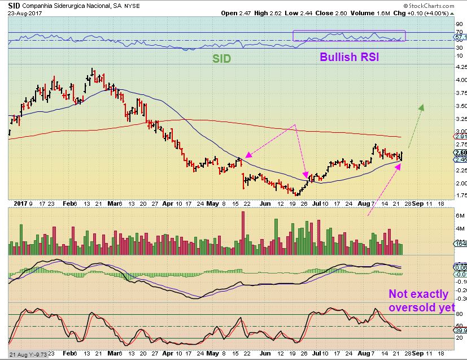This screenshot has height=360, width=467.
Task: Click the Mar label on the bottom date axis
Action: point(114,353)
